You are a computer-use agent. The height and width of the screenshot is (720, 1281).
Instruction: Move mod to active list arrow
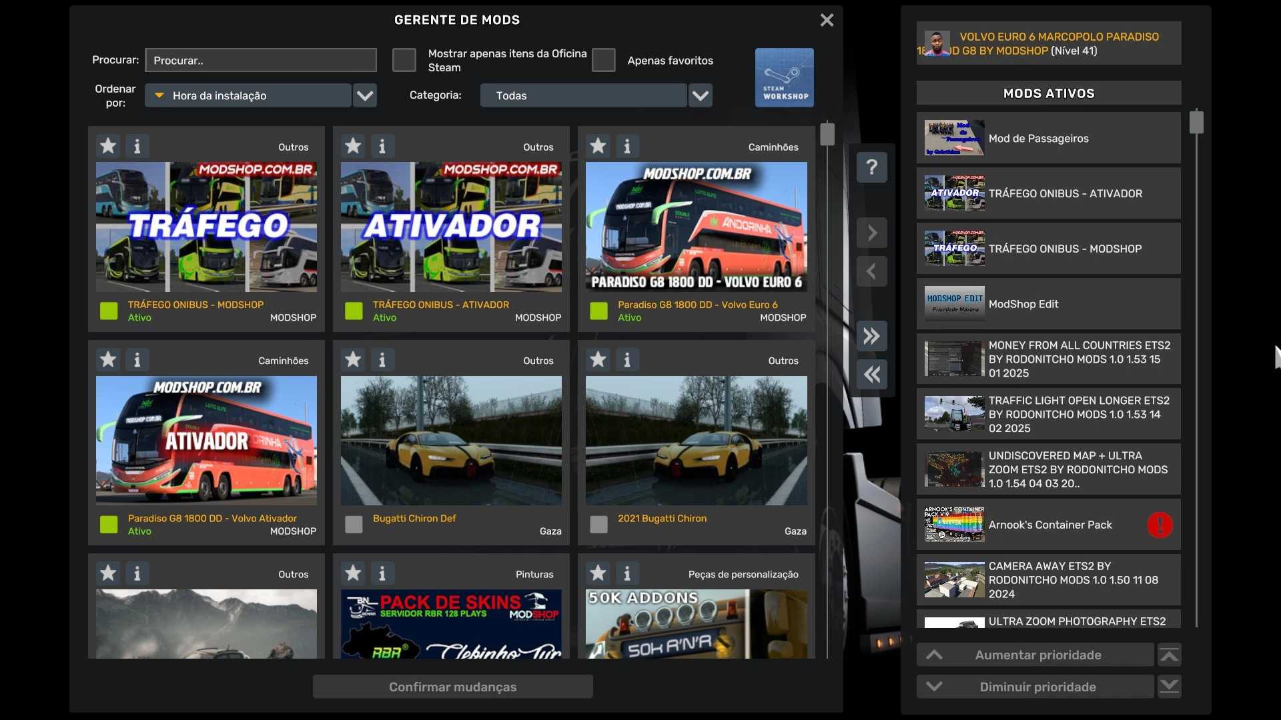tap(871, 233)
